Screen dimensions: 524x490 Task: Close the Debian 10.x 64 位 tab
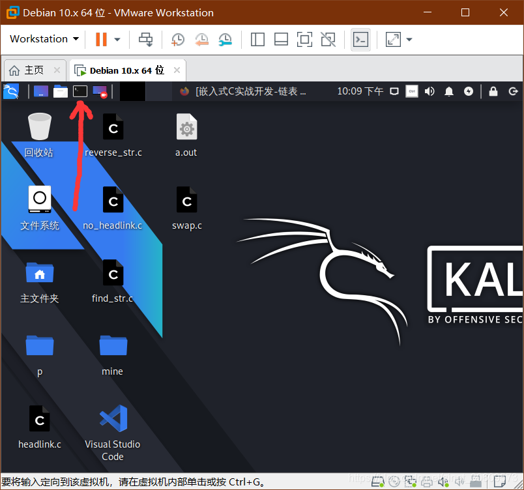pyautogui.click(x=177, y=70)
